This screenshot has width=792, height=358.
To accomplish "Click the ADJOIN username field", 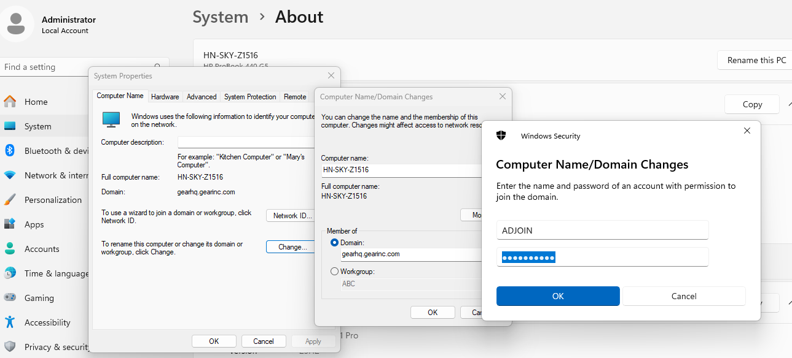I will coord(602,230).
